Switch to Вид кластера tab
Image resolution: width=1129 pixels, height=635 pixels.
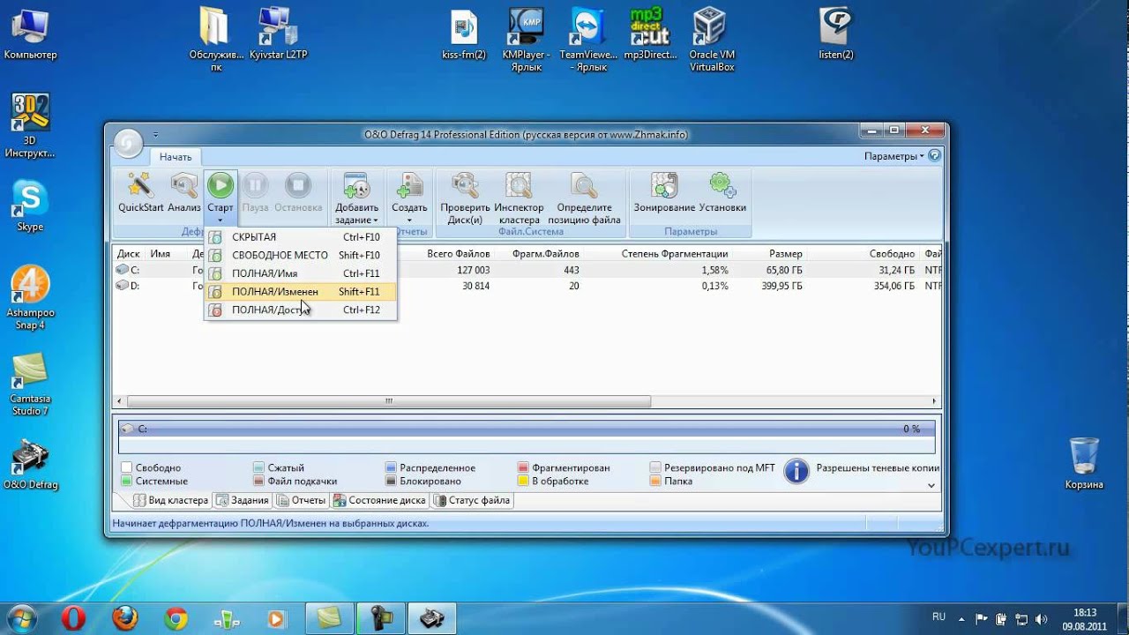pos(171,500)
